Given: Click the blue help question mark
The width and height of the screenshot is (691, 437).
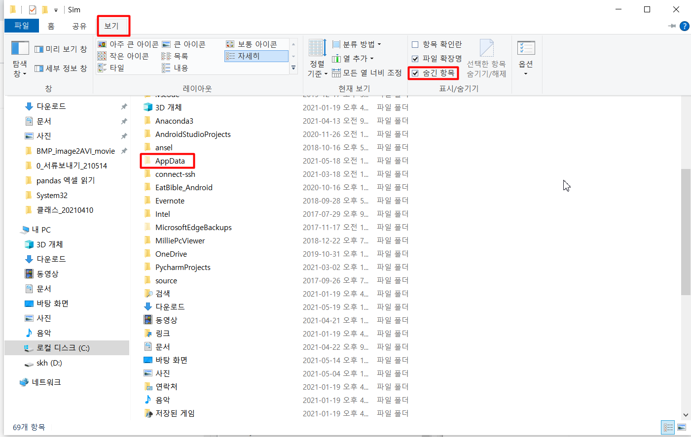Looking at the screenshot, I should tap(685, 26).
